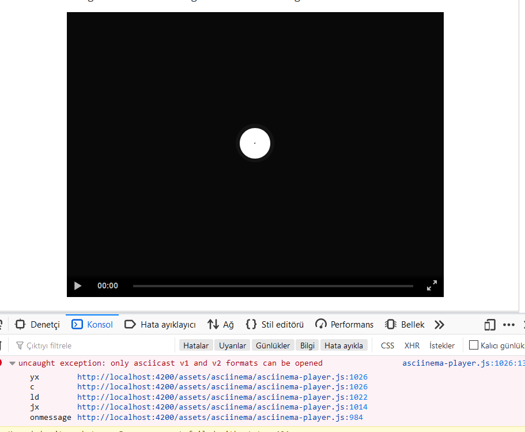The height and width of the screenshot is (432, 525).
Task: Open the DevTools customization menu
Action: pyautogui.click(x=508, y=325)
